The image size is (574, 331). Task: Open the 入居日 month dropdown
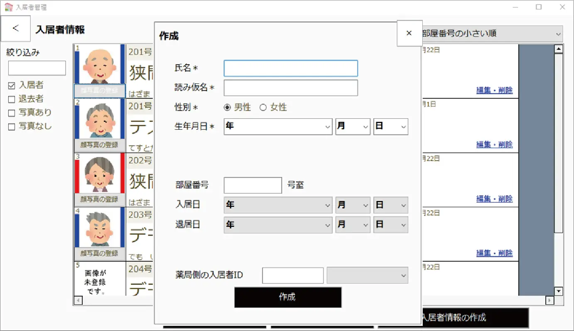coord(353,205)
